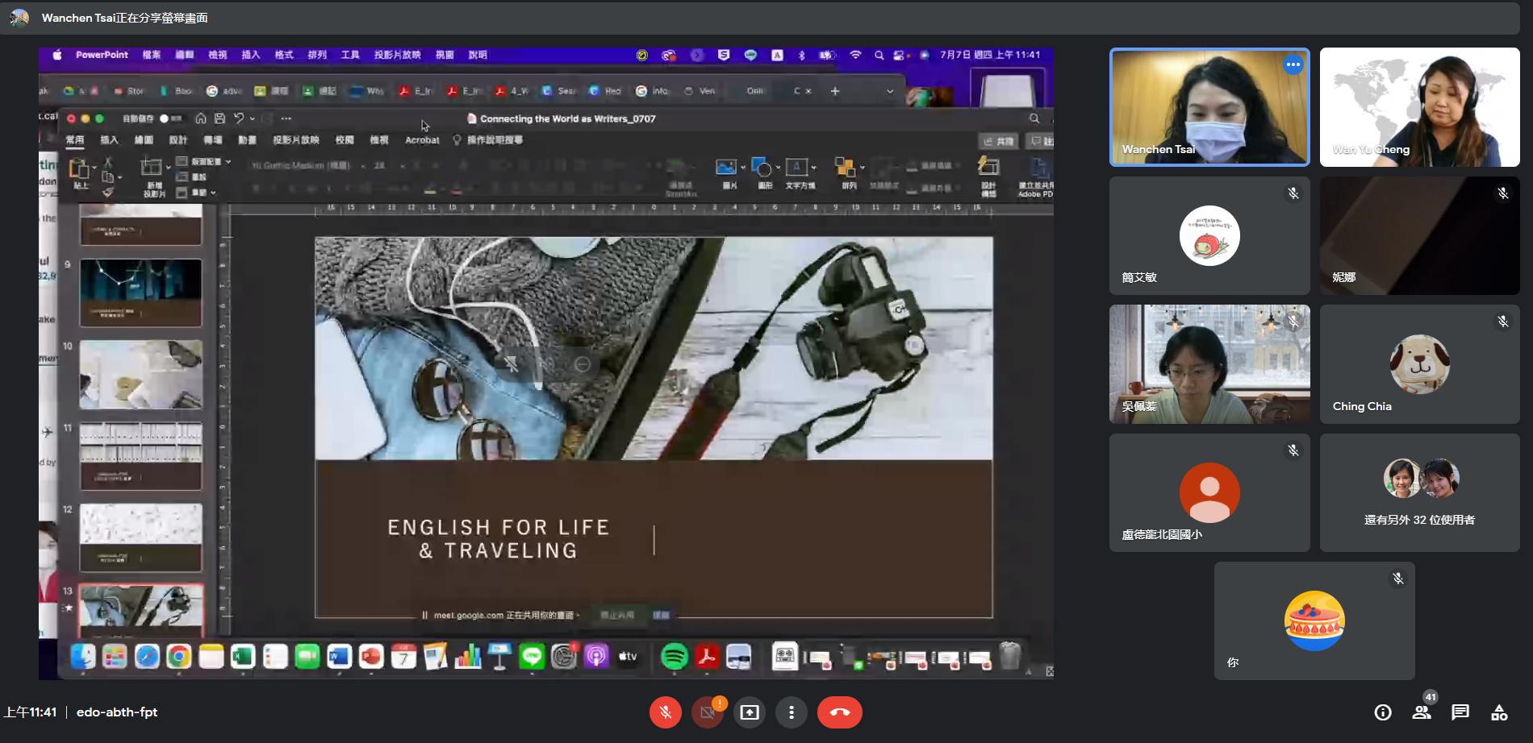Open the Meet activities panel
The height and width of the screenshot is (743, 1533).
[x=1499, y=712]
